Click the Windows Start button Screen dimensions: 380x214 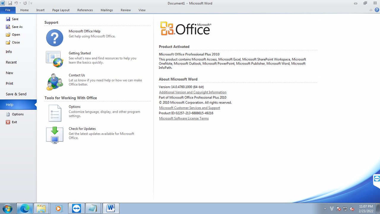pos(7,208)
